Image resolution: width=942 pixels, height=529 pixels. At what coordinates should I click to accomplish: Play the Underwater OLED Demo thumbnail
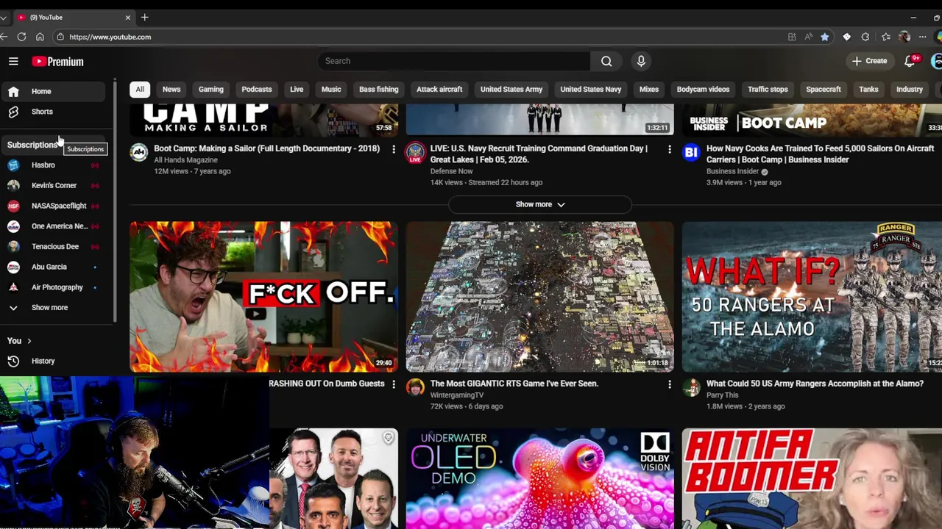coord(540,478)
